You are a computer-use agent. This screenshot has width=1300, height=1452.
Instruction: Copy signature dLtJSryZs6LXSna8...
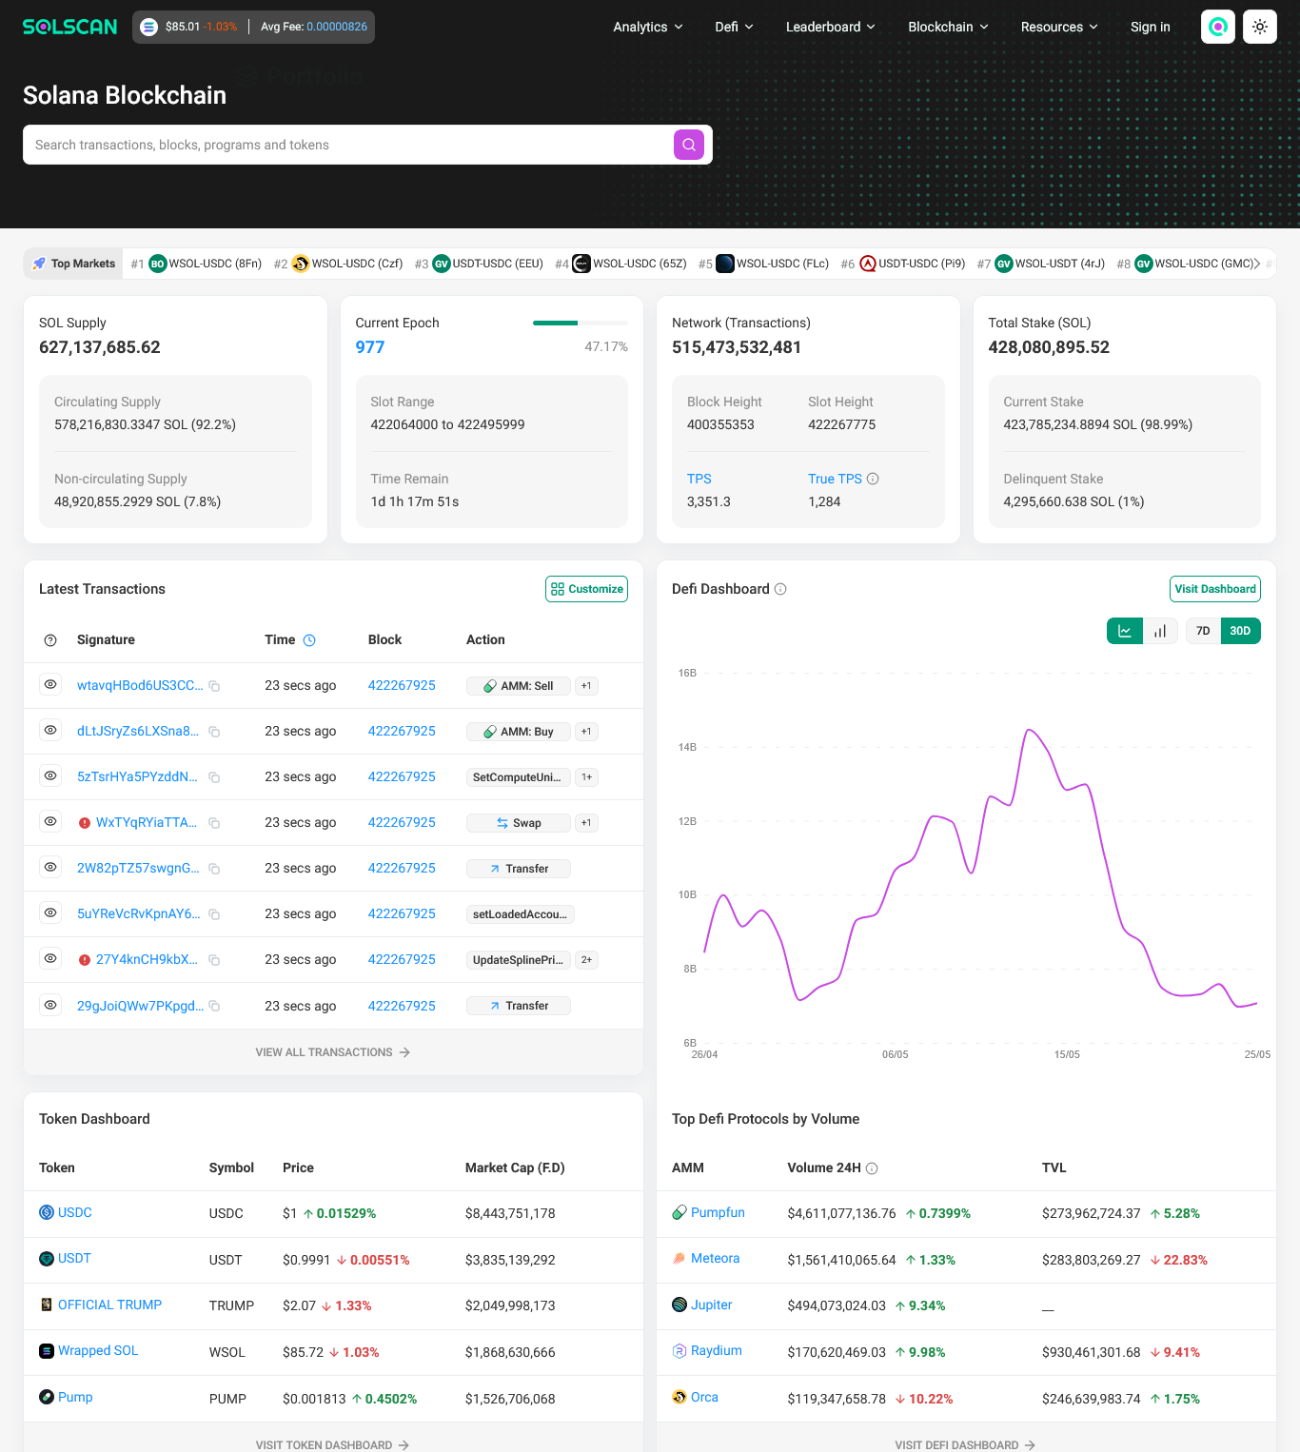215,732
